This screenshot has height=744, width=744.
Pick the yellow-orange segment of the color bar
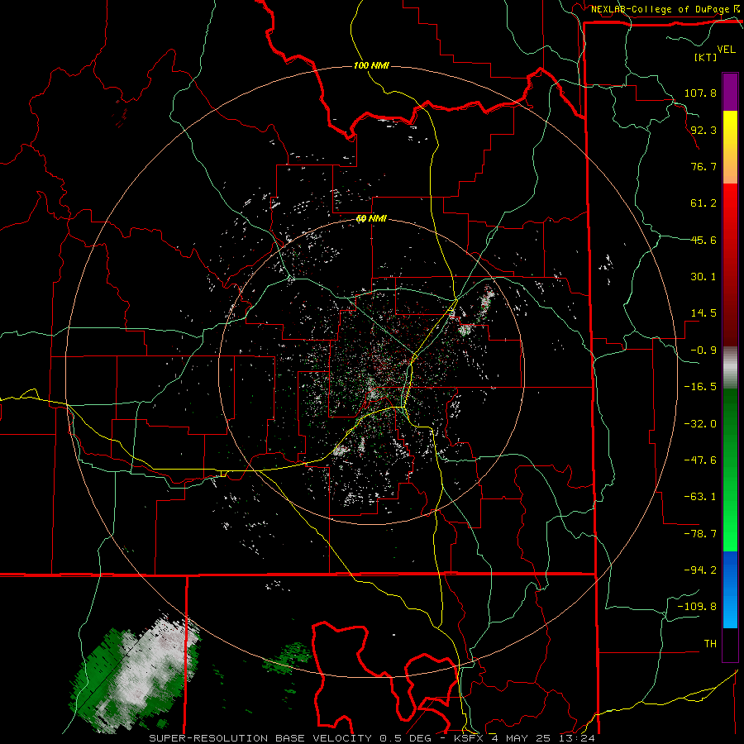pyautogui.click(x=730, y=147)
